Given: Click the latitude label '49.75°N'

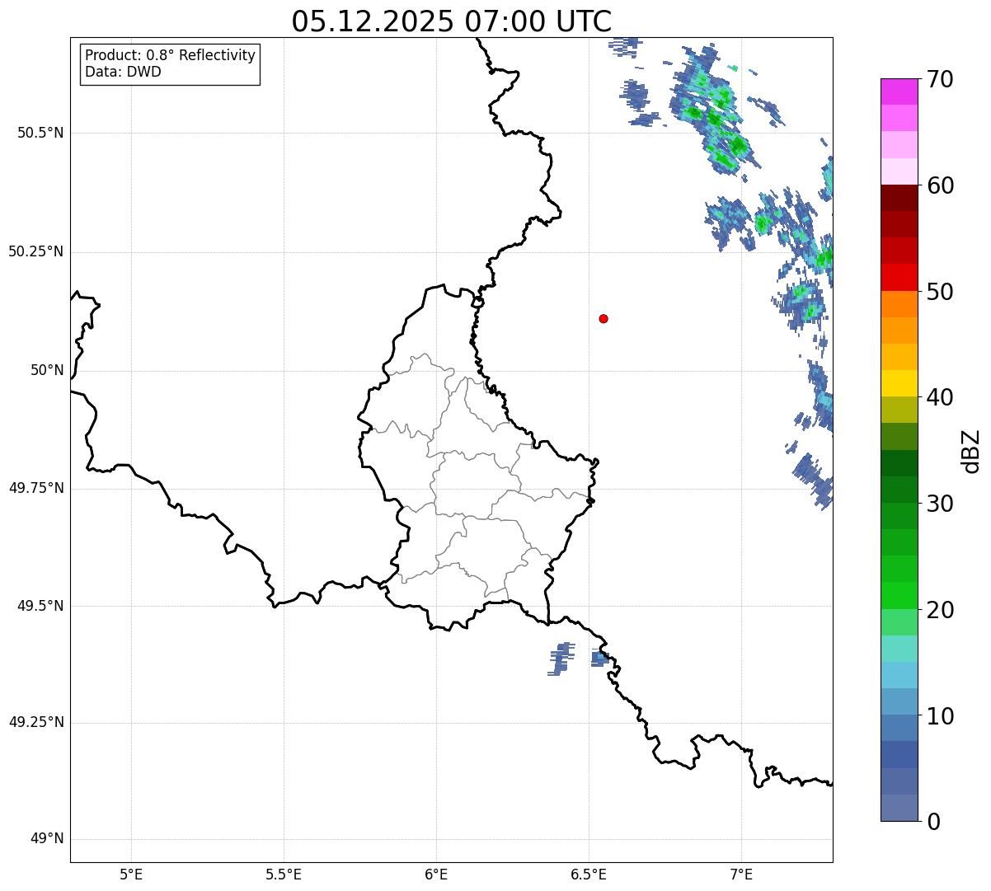Looking at the screenshot, I should coord(35,488).
